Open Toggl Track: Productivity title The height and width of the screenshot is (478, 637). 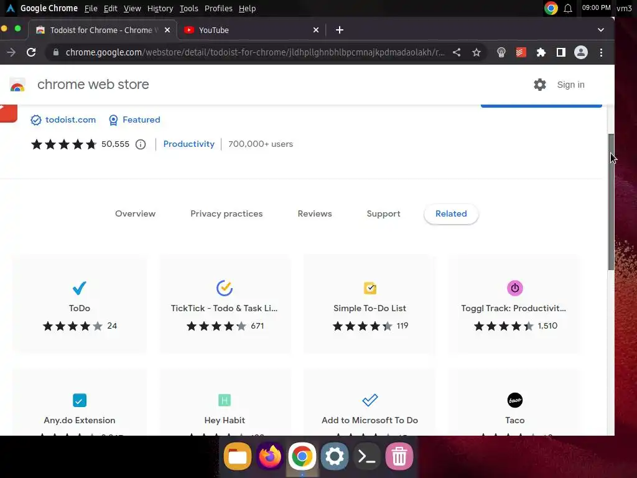[513, 308]
